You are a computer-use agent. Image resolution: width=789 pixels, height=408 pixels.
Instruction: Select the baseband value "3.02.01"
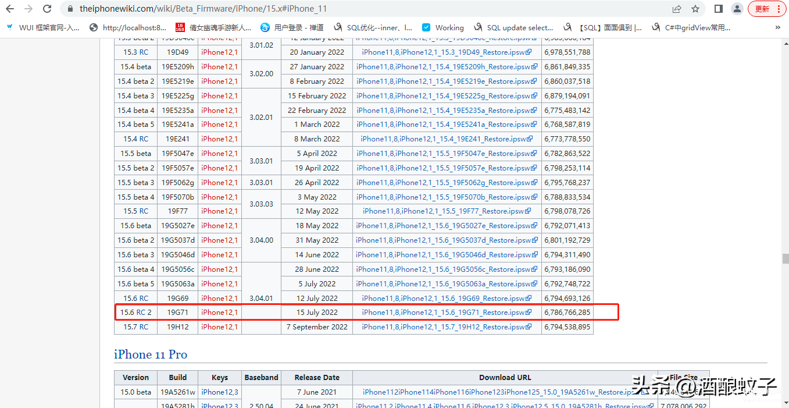[261, 118]
